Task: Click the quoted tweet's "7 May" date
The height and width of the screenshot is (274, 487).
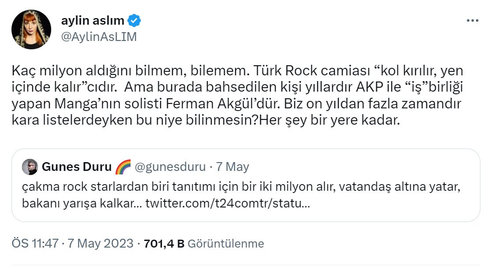Action: (234, 167)
